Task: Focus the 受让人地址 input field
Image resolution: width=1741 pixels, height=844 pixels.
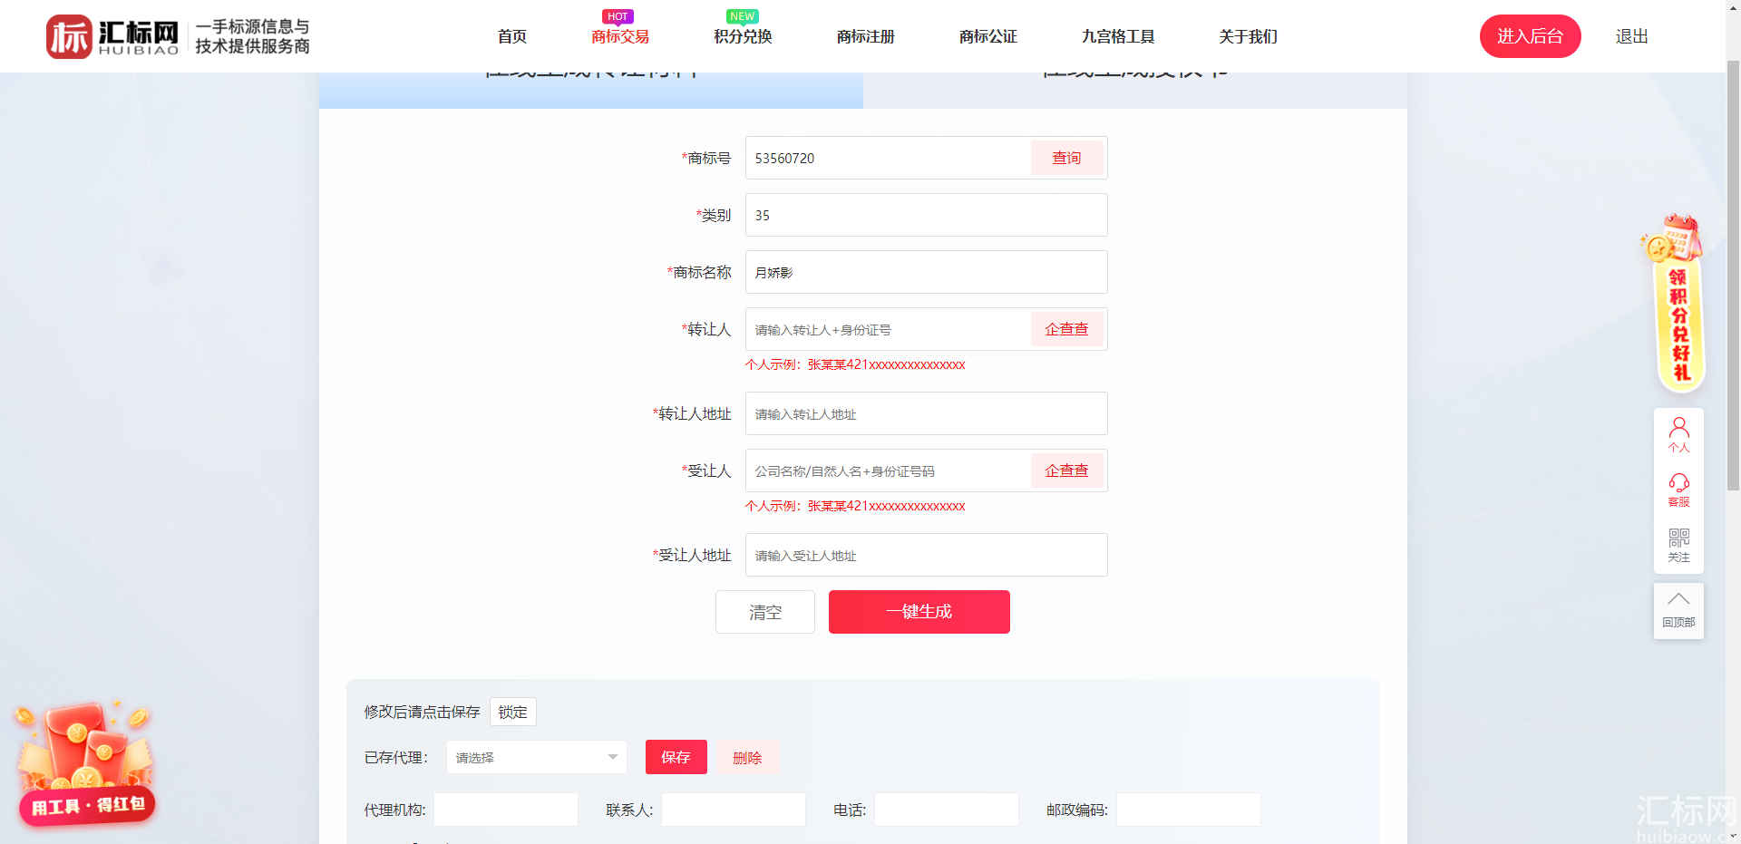Action: tap(927, 555)
